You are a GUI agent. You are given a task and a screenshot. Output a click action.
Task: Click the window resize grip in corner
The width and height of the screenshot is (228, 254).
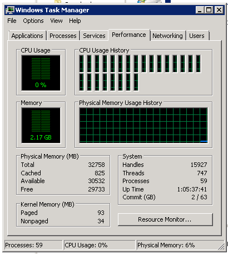(222, 246)
